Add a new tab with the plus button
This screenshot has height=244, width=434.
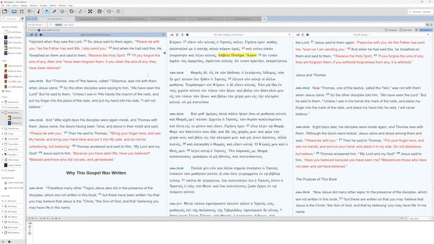click(x=264, y=19)
